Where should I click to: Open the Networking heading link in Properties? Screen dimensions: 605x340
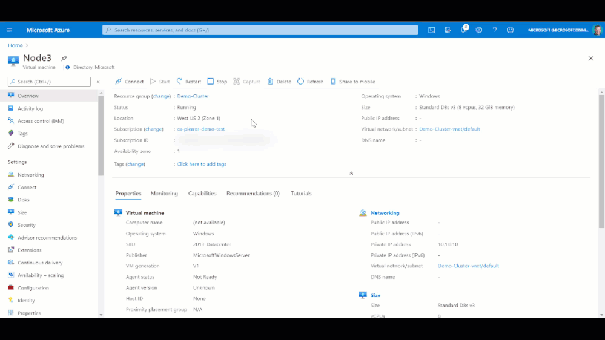pos(385,213)
